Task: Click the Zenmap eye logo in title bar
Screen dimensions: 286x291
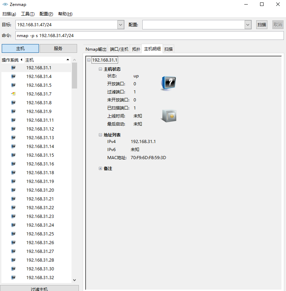Action: [5, 4]
